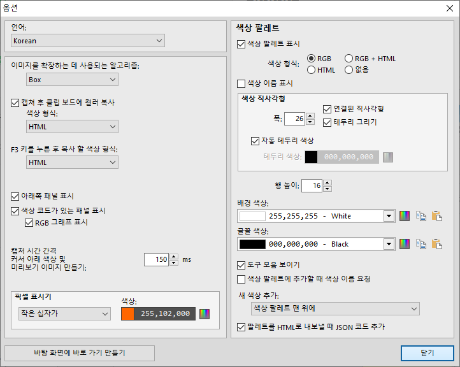460x367 pixels.
Task: Open the 작은 십자가 pixel marker dropdown
Action: [x=64, y=313]
